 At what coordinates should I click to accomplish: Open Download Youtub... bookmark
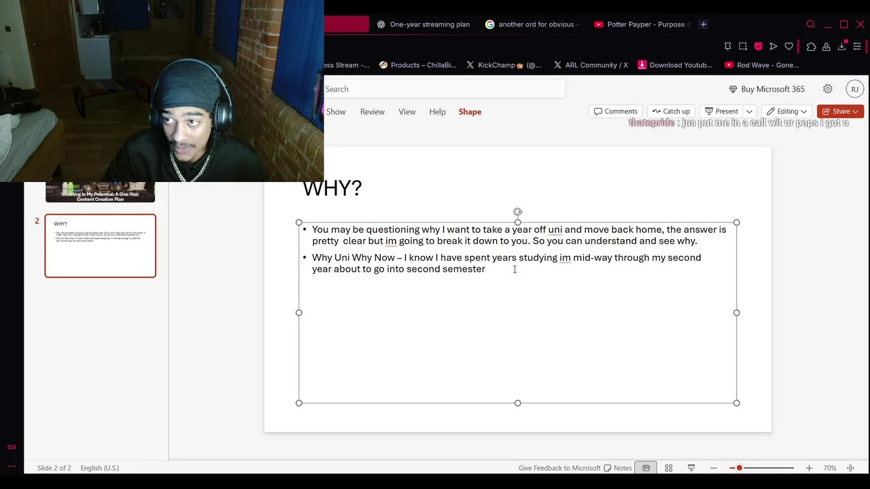point(675,65)
